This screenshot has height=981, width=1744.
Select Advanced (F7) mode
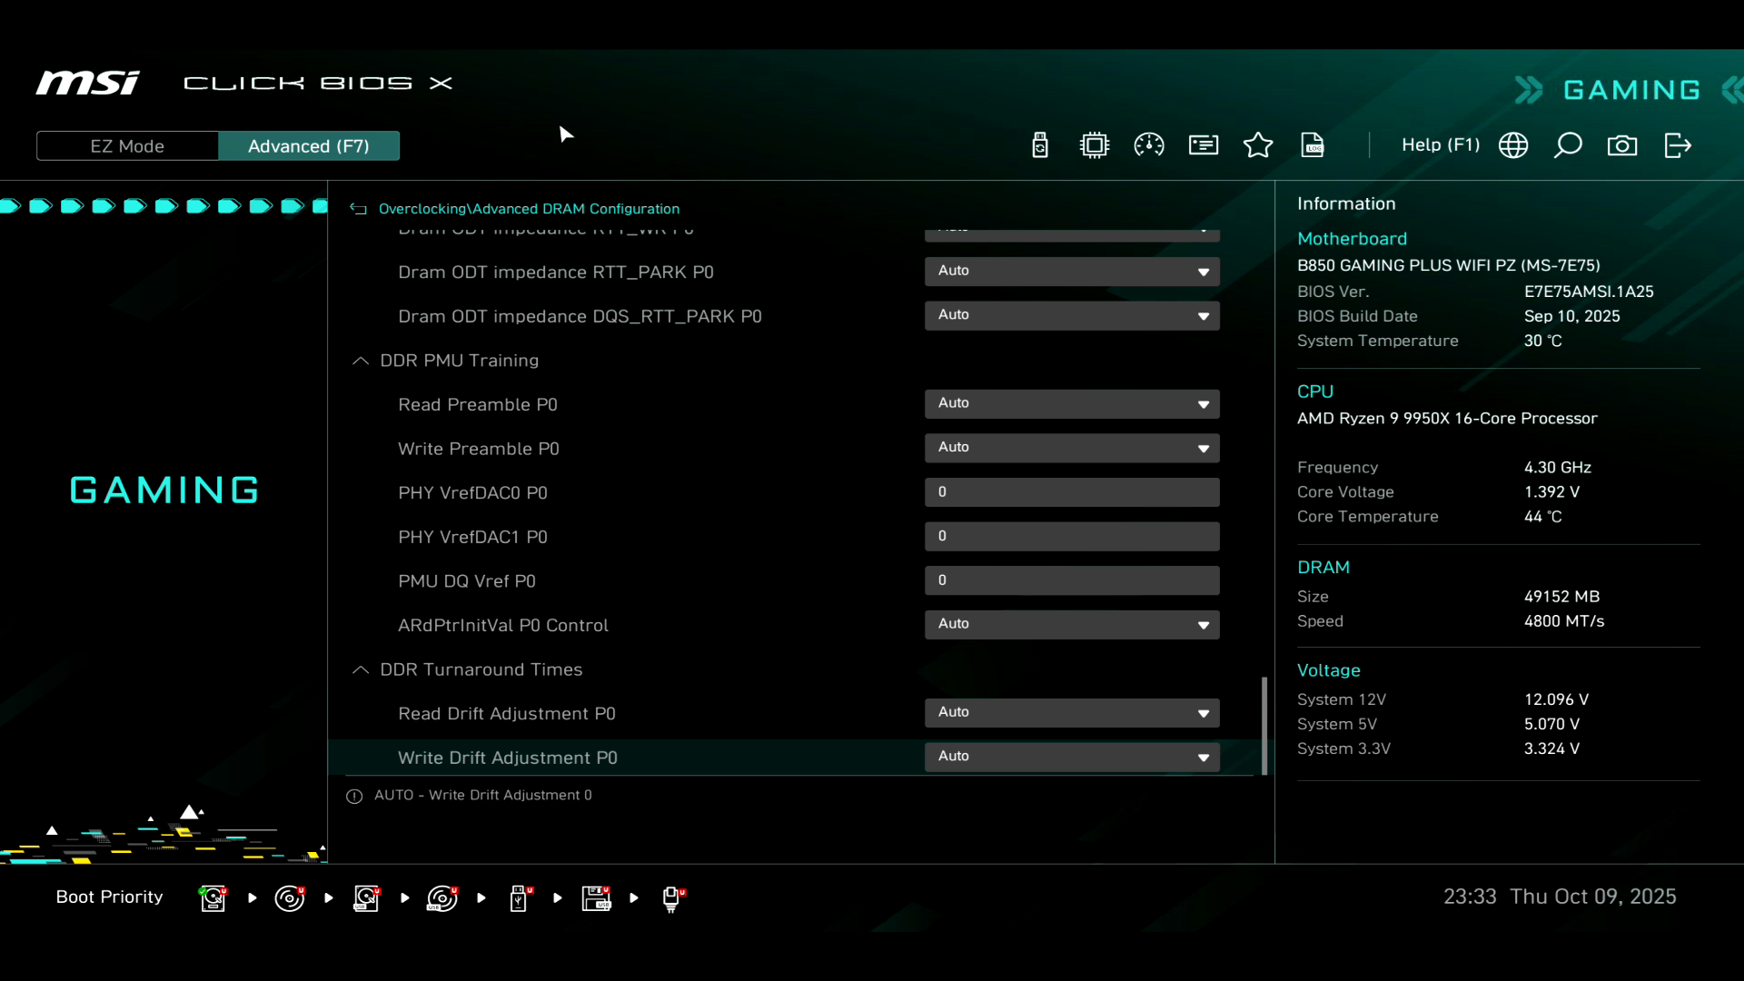(x=309, y=146)
